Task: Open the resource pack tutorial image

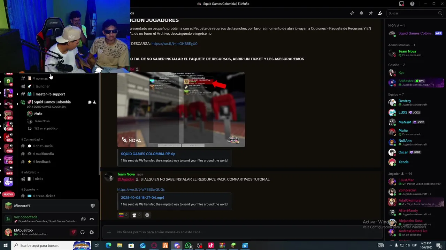Action: click(x=181, y=110)
